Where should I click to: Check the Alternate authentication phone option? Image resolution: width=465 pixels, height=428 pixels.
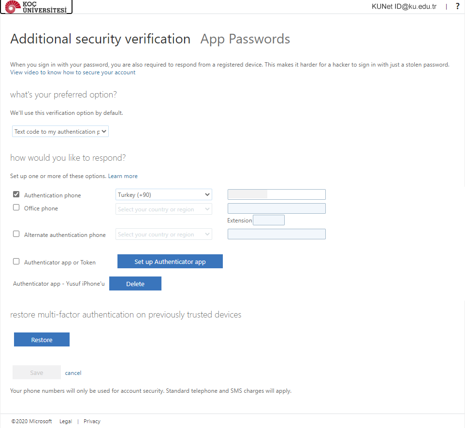tap(16, 234)
